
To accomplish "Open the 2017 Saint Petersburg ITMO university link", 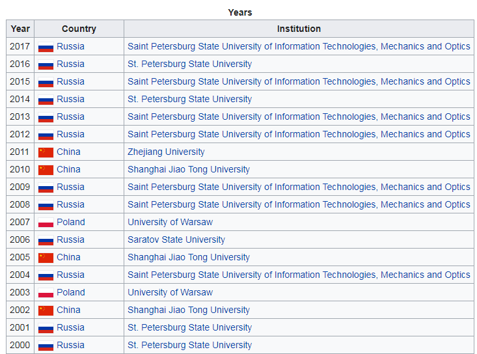I will click(299, 46).
